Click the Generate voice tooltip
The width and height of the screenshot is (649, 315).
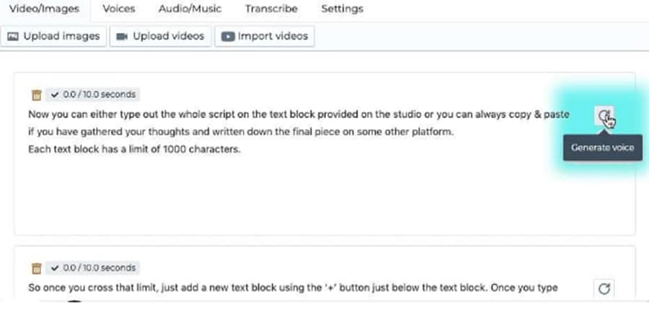pos(603,148)
